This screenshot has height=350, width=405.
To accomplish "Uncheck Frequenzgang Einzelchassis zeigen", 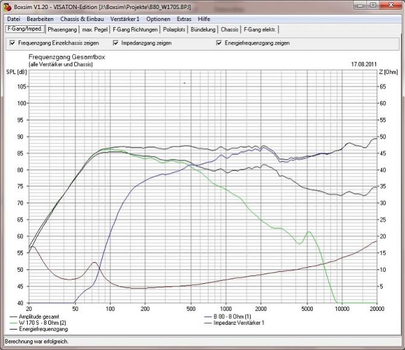I will coord(12,43).
